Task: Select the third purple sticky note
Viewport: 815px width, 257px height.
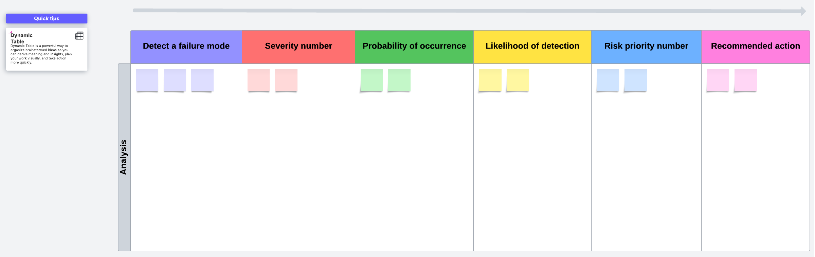Action: click(202, 80)
